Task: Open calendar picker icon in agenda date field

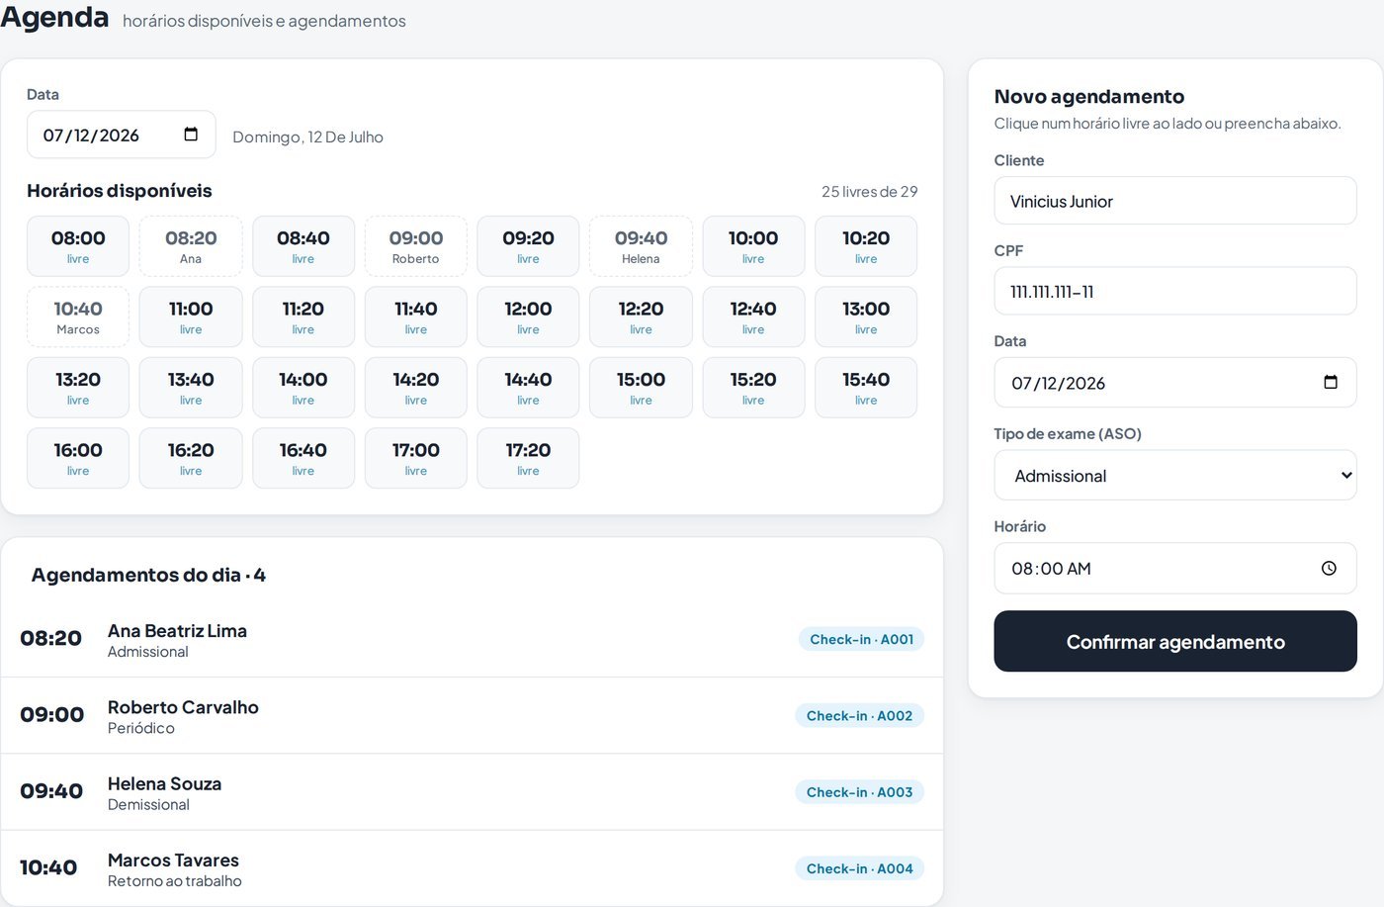Action: click(x=191, y=135)
